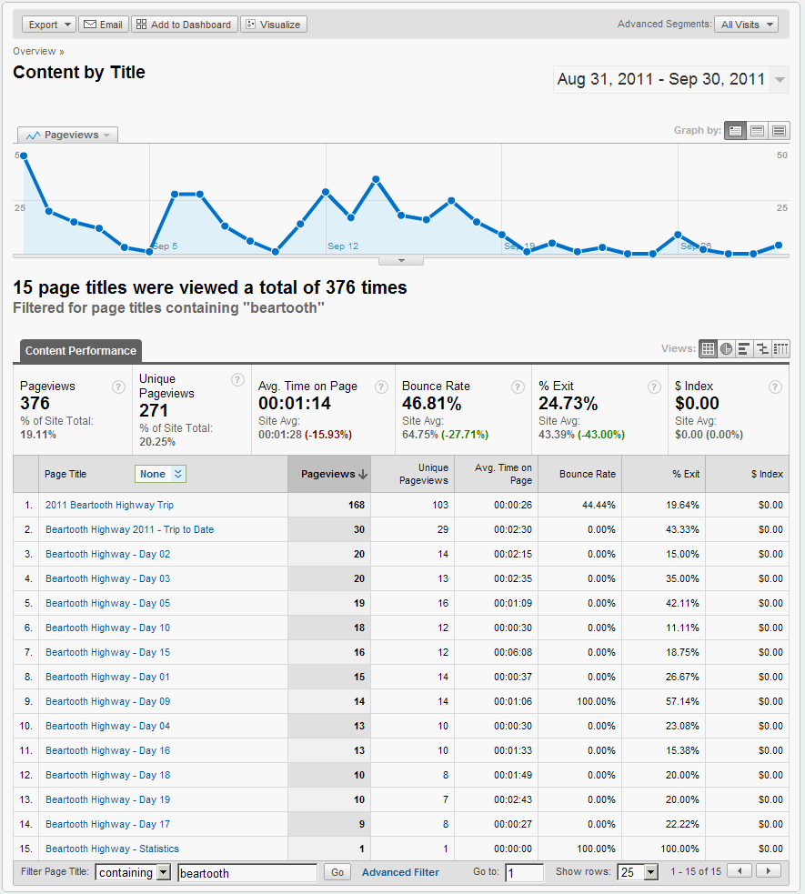Open Beartooth Highway - Statistics link
The image size is (805, 894).
[x=112, y=849]
